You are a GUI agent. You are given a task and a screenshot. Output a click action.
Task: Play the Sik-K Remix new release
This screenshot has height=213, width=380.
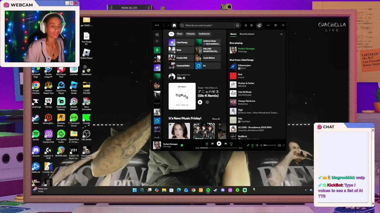[200, 102]
